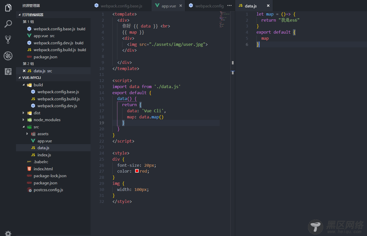Click the '第 2 组' group label
Screen dimensions: 367x236
[28, 64]
